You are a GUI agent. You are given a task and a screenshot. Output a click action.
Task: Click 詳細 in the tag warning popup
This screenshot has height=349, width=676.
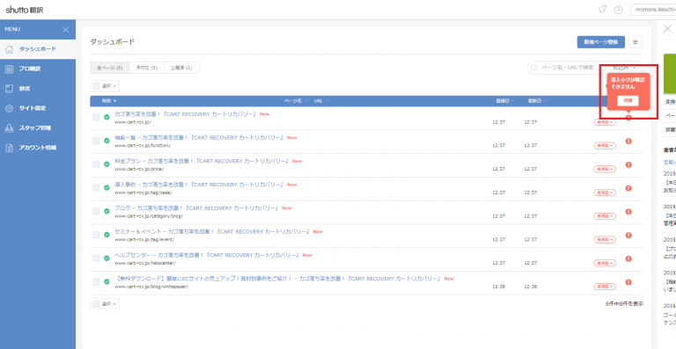click(x=628, y=100)
